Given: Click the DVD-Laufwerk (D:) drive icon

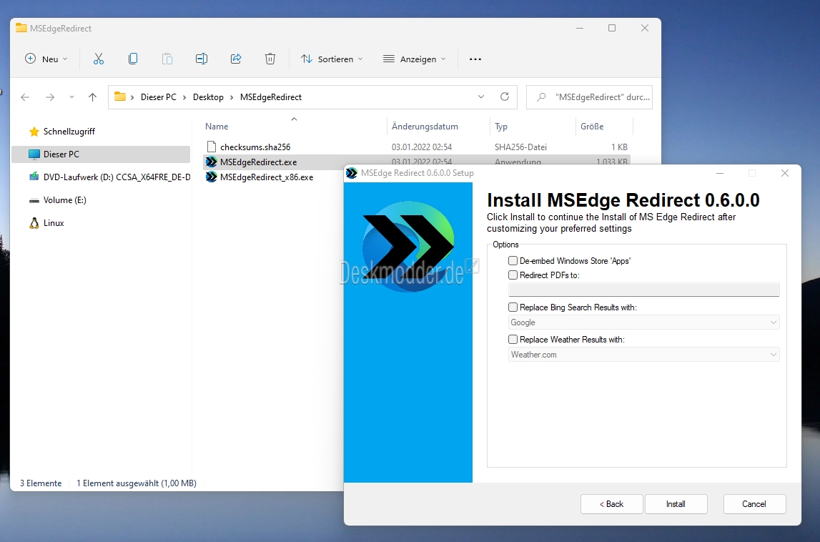Looking at the screenshot, I should [x=34, y=177].
